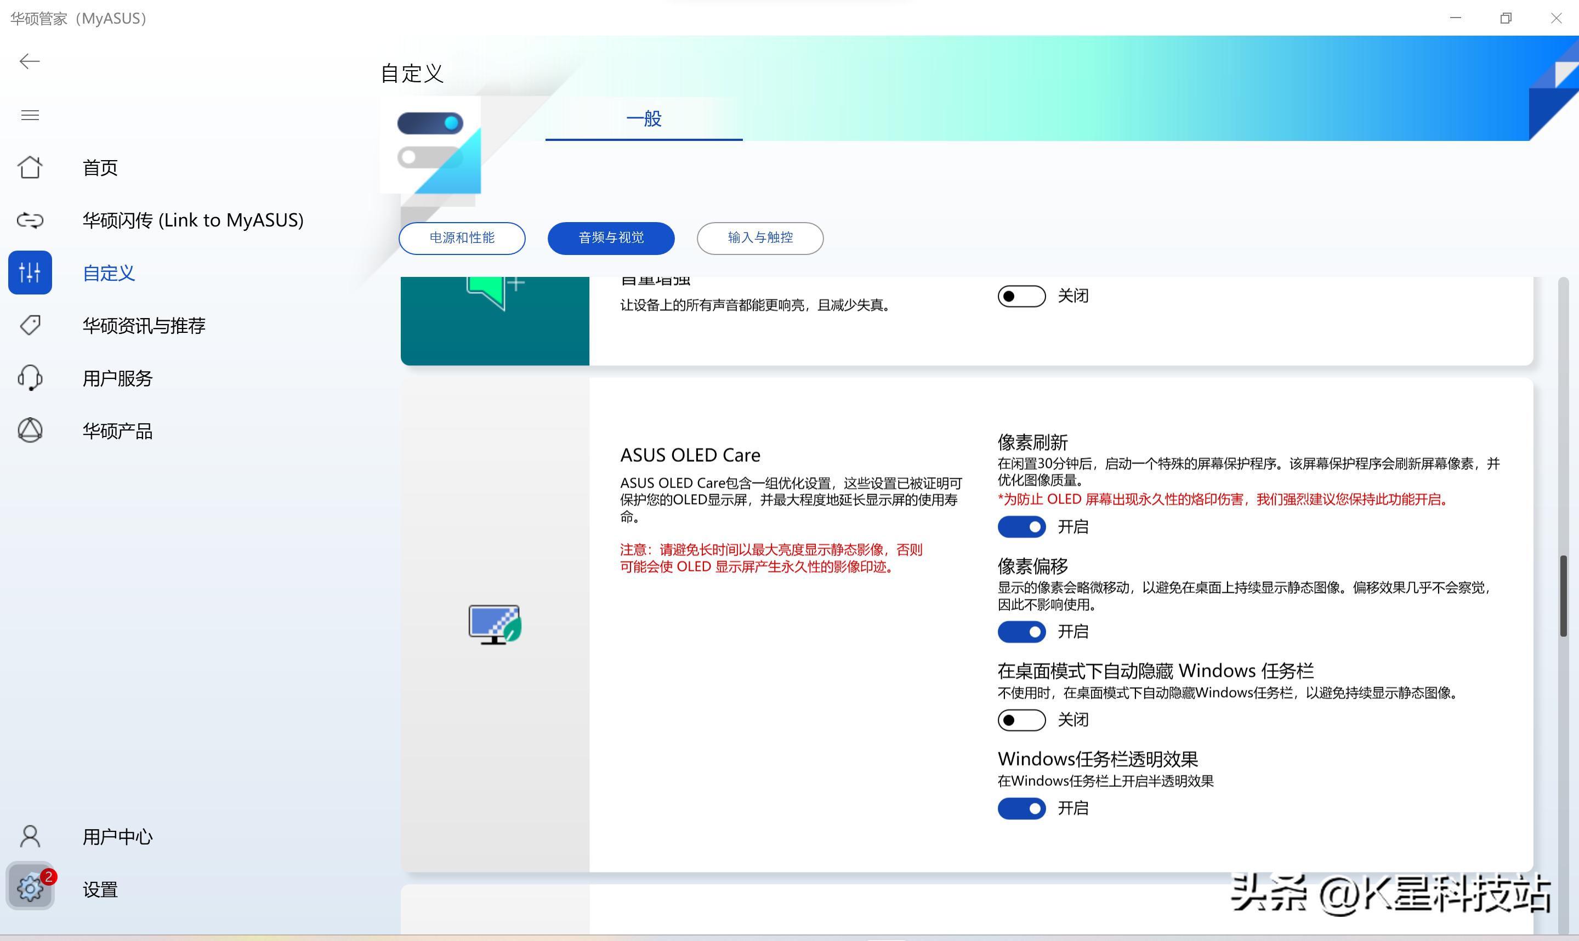Disable the 像素刷新 switch
Image resolution: width=1579 pixels, height=941 pixels.
1021,526
